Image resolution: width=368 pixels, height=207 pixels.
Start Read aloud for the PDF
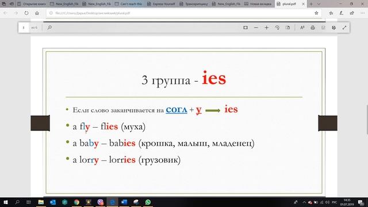point(302,28)
